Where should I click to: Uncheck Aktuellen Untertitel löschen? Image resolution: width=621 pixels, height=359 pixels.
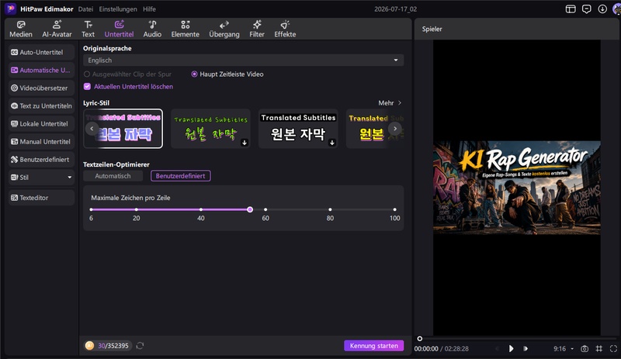pyautogui.click(x=87, y=86)
